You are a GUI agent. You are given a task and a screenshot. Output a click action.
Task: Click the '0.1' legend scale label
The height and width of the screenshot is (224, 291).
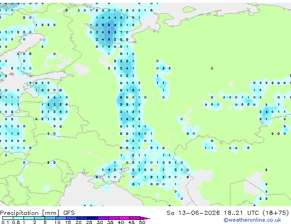pyautogui.click(x=6, y=222)
